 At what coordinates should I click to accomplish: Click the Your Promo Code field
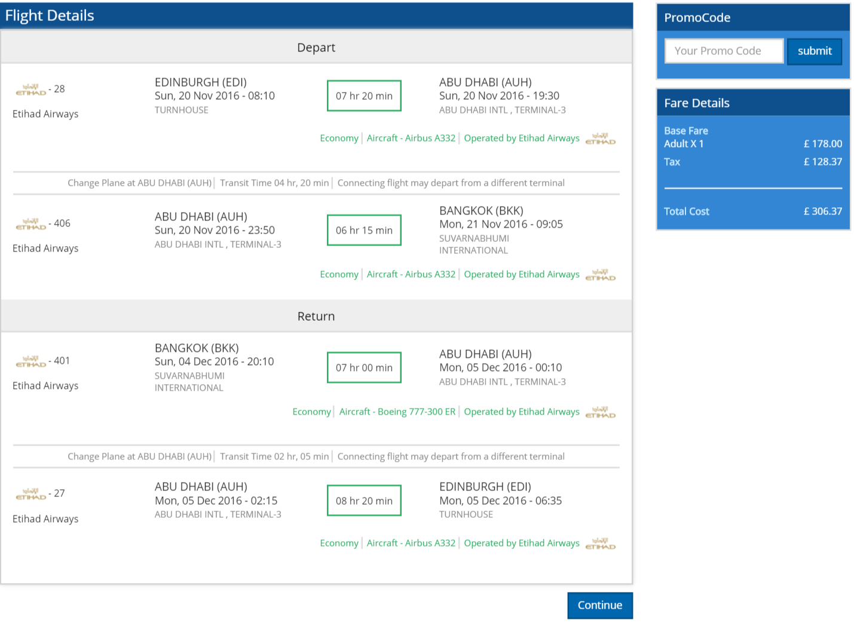[724, 51]
